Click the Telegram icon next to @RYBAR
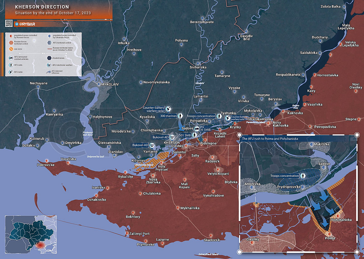 click(17, 24)
